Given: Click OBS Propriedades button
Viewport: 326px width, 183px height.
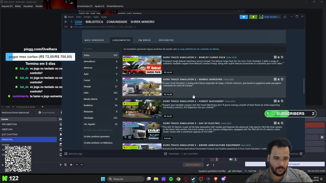Looking at the screenshot, I should coord(47,113).
